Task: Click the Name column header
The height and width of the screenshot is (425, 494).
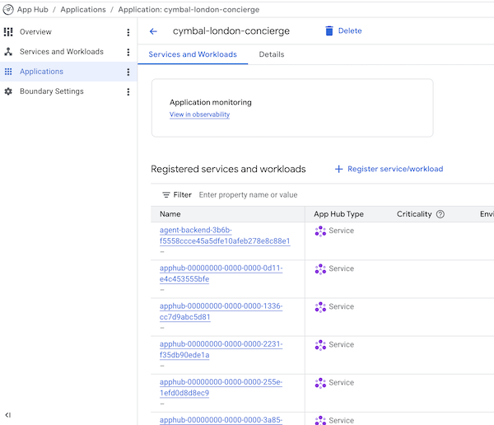Action: [170, 214]
